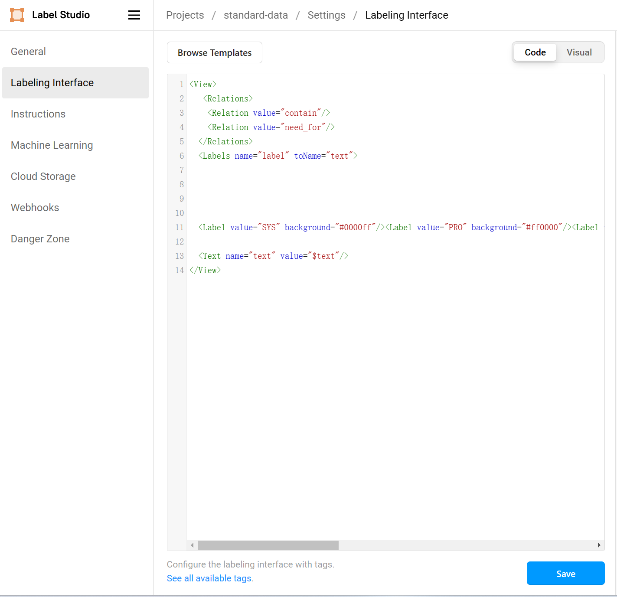
Task: Click the #0000ff background value
Action: tap(355, 227)
